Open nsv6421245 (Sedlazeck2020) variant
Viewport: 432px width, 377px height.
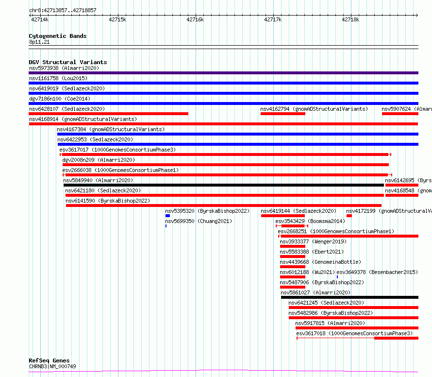click(326, 303)
